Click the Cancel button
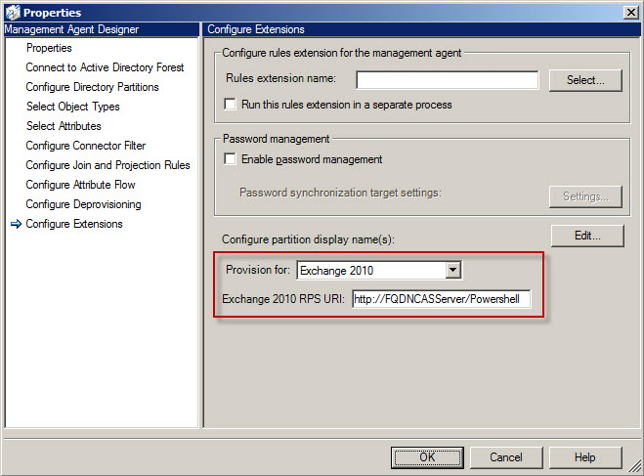 point(505,456)
